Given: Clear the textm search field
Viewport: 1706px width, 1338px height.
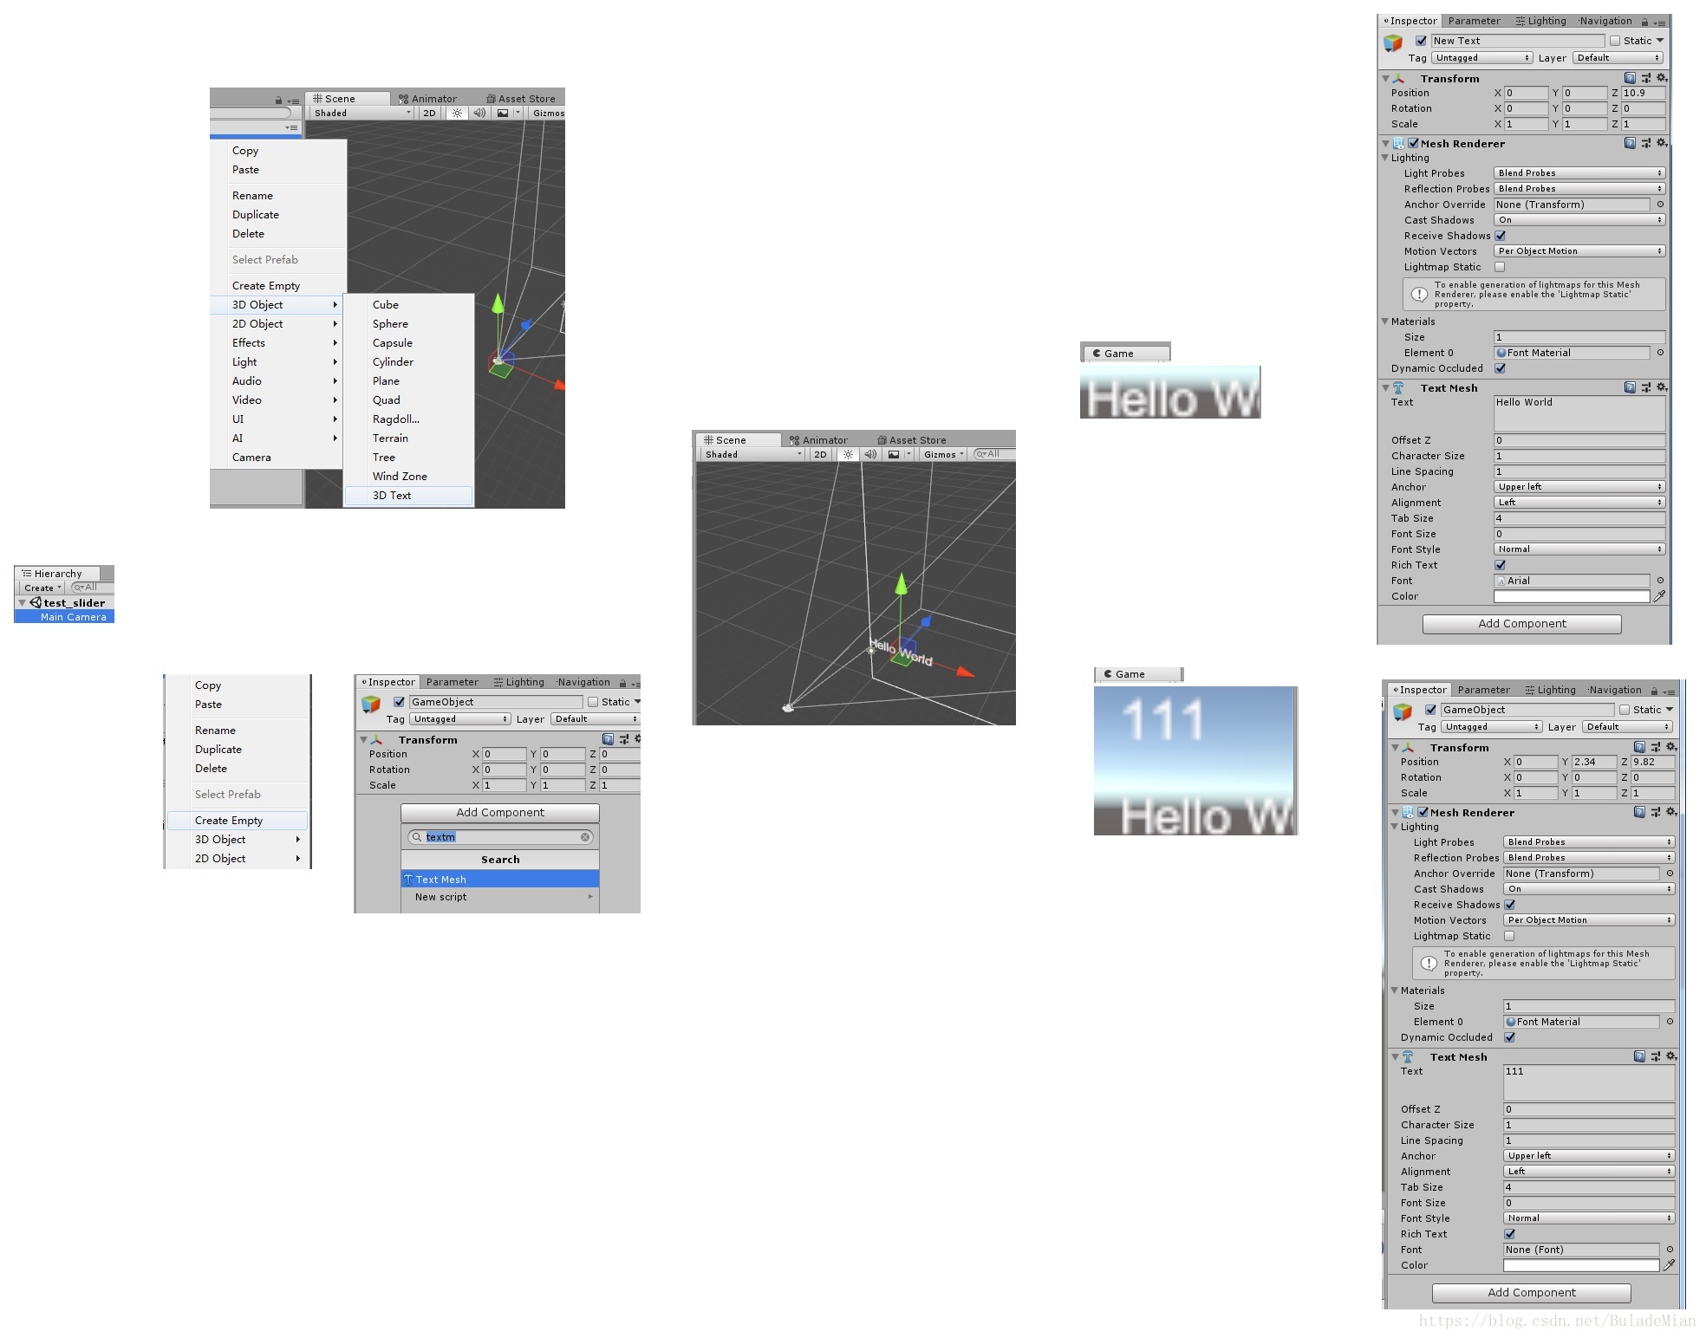Looking at the screenshot, I should pyautogui.click(x=585, y=837).
